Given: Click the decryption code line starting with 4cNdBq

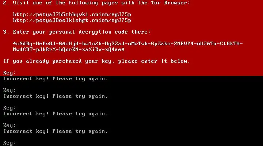Looking at the screenshot, I should tap(128, 44).
